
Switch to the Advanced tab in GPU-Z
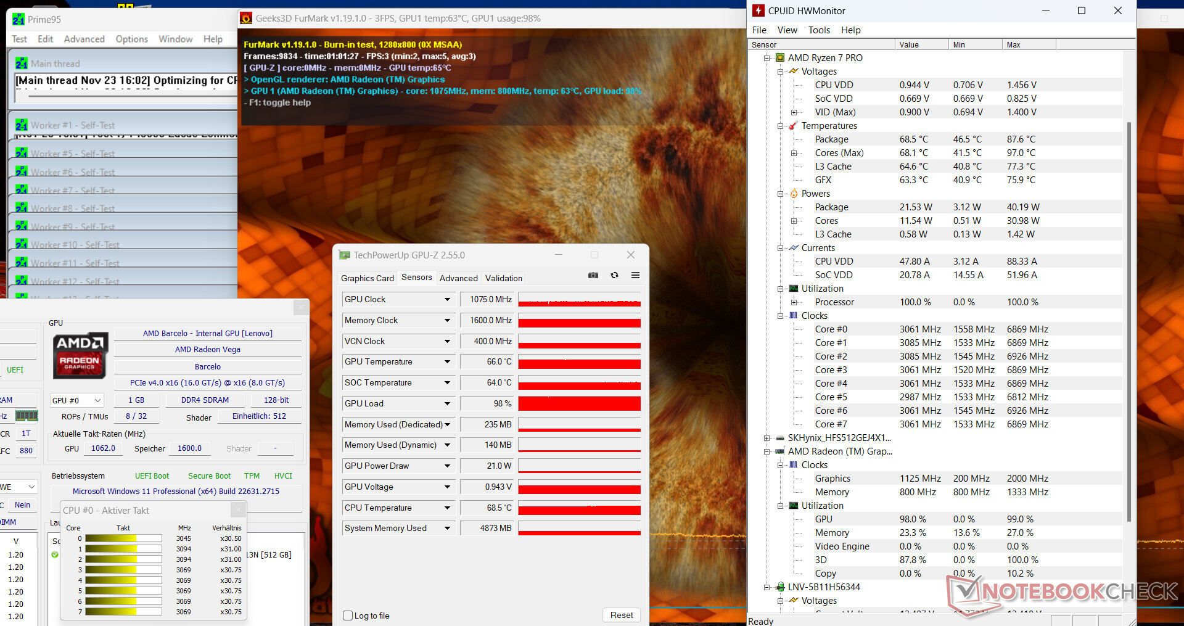(459, 278)
